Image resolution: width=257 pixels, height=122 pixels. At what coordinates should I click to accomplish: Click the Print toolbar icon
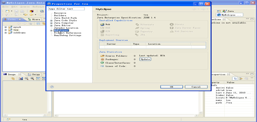pos(22,11)
